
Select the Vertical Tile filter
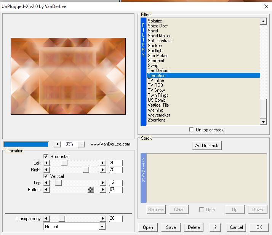coord(203,105)
